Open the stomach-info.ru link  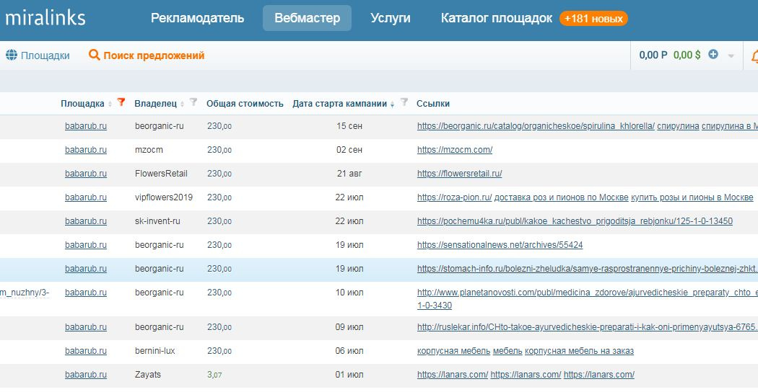[x=588, y=268]
